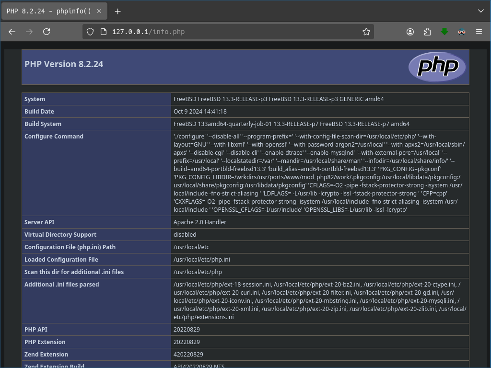Reload the phpinfo page
The image size is (491, 368).
click(x=47, y=32)
